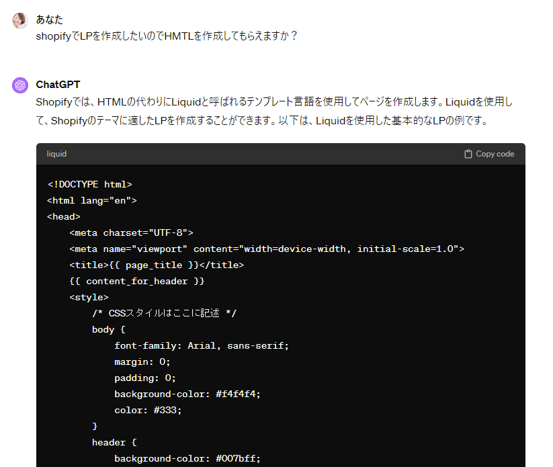Click the 'あなた' sender name
The image size is (553, 467).
(x=49, y=19)
